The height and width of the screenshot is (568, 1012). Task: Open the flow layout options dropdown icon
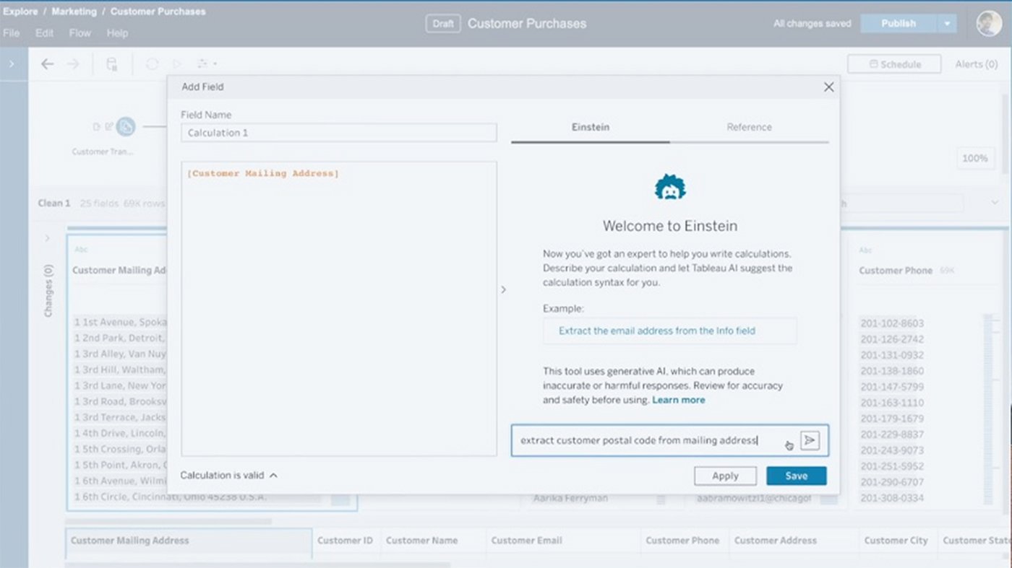tap(206, 64)
